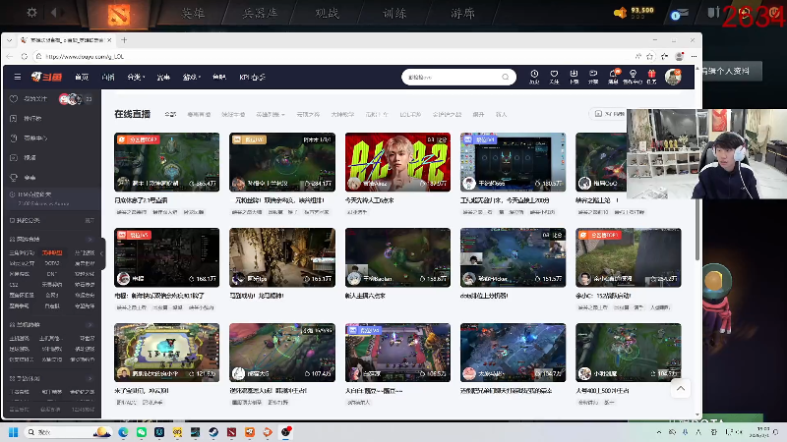This screenshot has width=787, height=442.
Task: Open the browser three-dots menu
Action: pyautogui.click(x=694, y=57)
